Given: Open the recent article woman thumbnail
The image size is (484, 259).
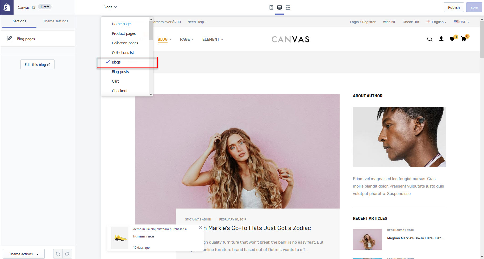Looking at the screenshot, I should click(x=367, y=239).
